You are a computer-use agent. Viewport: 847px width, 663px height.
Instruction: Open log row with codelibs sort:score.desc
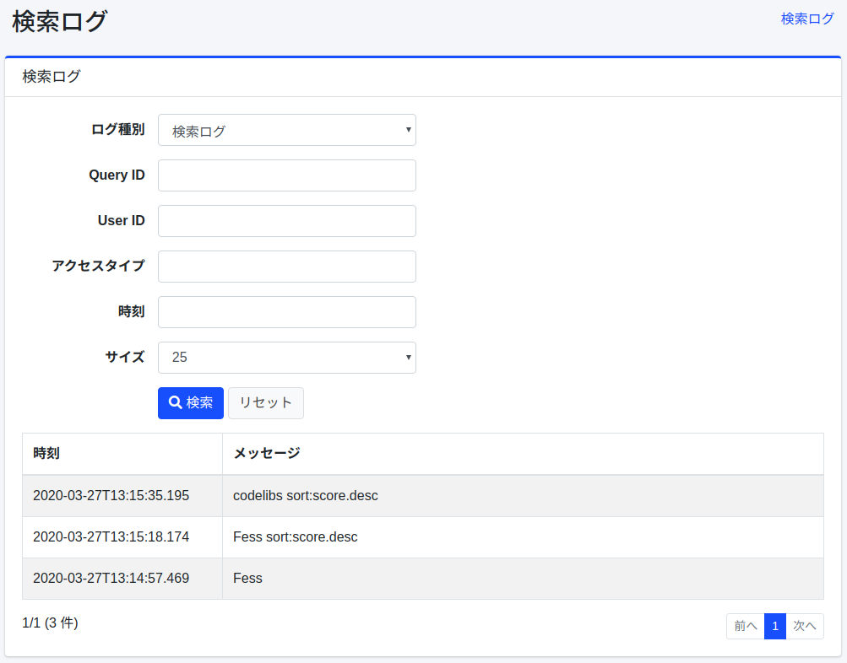point(305,496)
